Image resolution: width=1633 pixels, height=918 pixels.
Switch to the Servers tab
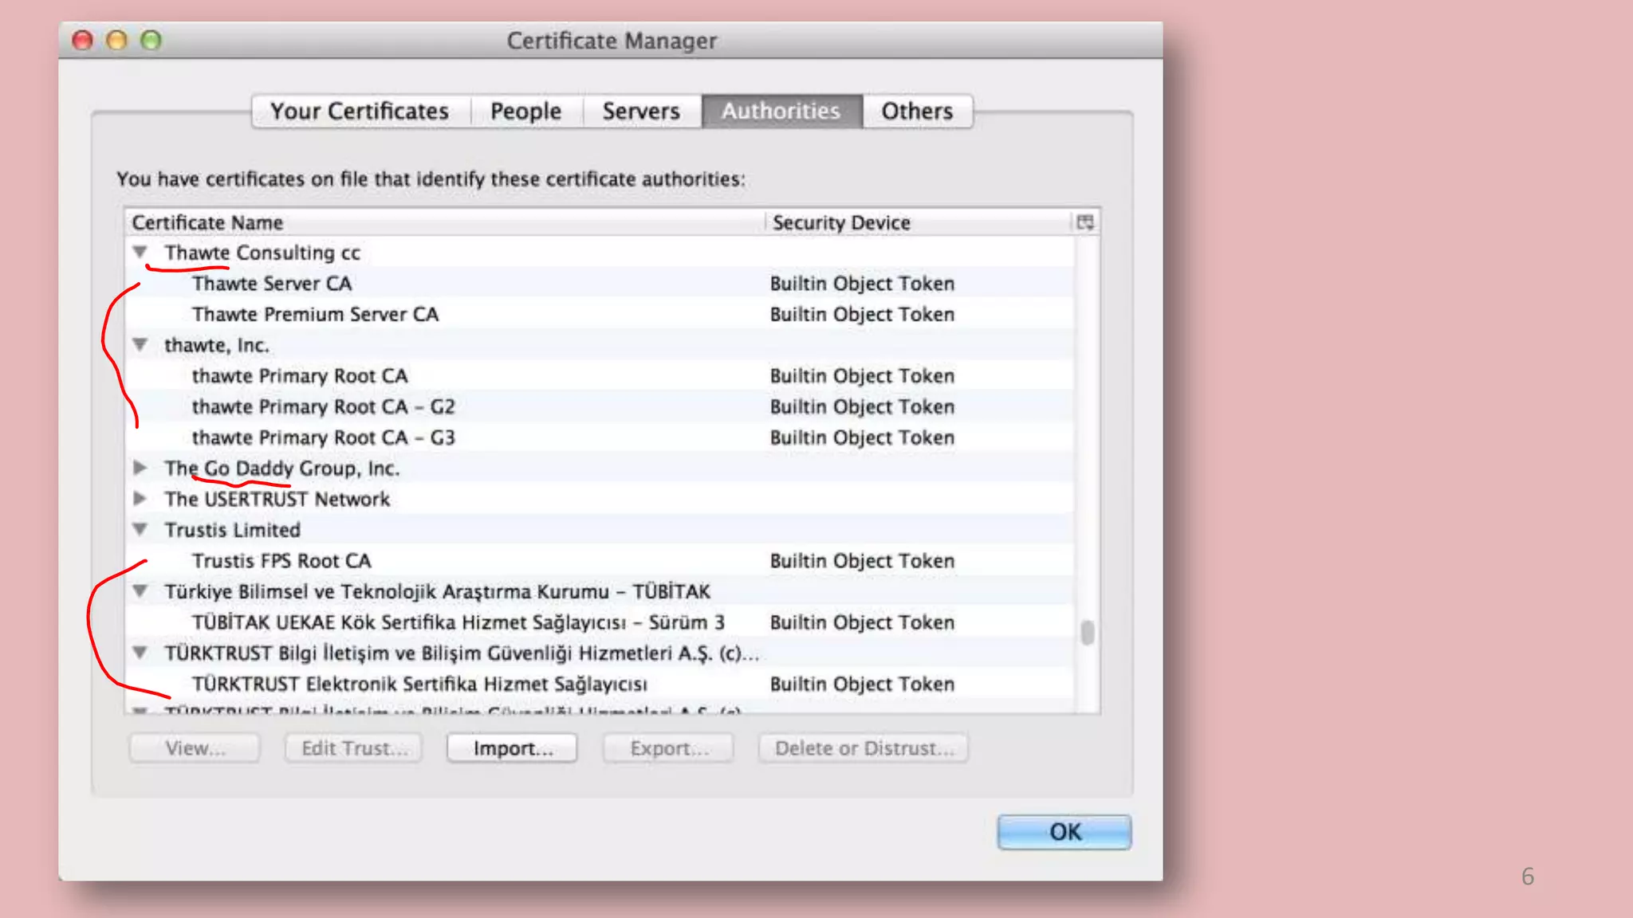pos(641,111)
